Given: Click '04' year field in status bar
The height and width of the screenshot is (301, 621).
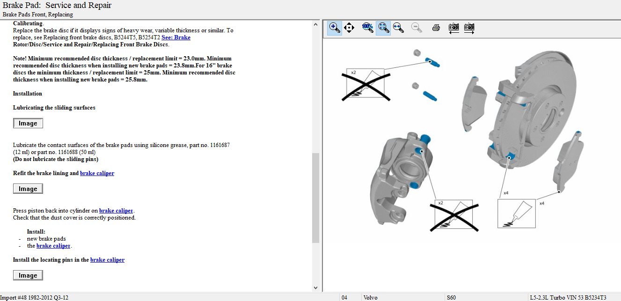Looking at the screenshot, I should (344, 297).
